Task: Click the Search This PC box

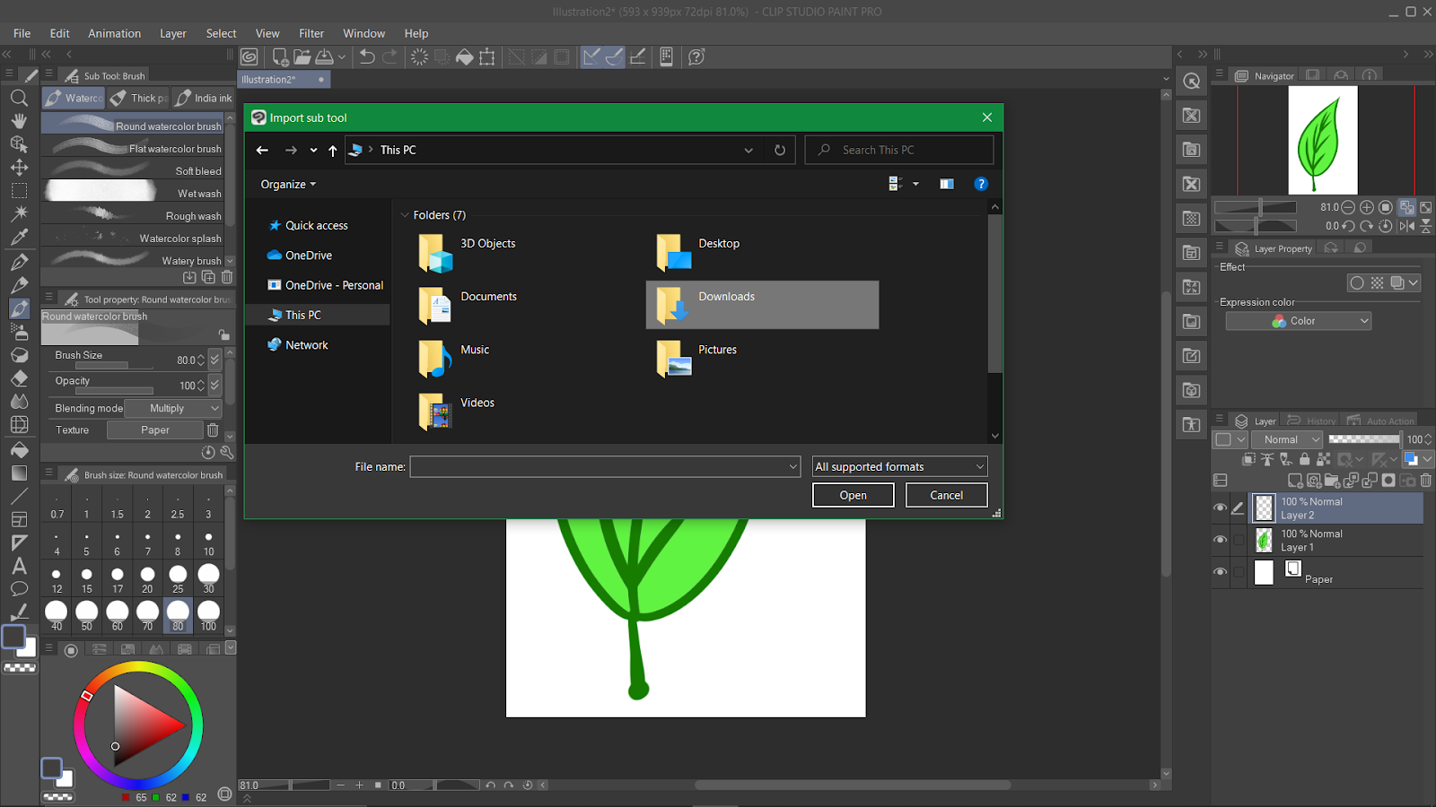Action: coord(900,150)
